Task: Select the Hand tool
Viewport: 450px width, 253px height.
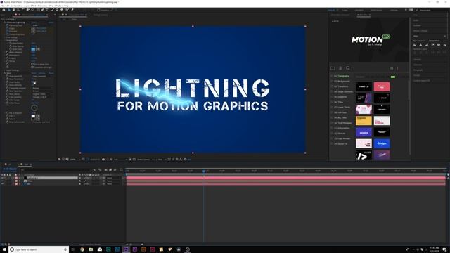Action: coord(14,10)
